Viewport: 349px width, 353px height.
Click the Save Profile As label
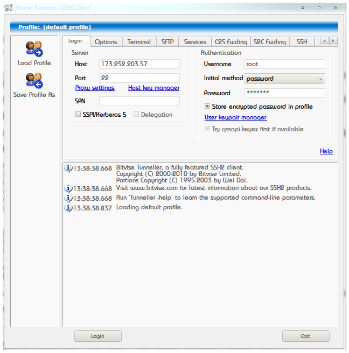tap(34, 95)
